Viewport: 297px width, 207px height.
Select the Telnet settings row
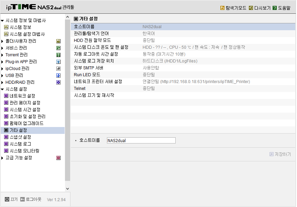(x=183, y=88)
